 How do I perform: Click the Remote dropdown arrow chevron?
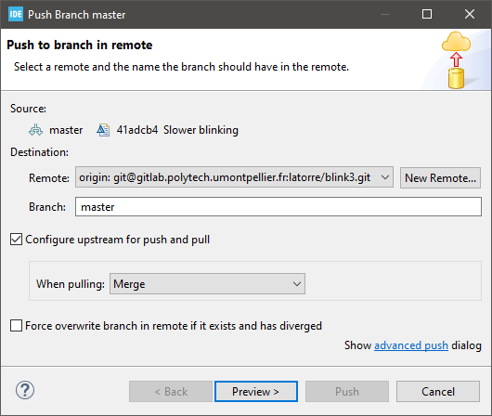pyautogui.click(x=385, y=177)
